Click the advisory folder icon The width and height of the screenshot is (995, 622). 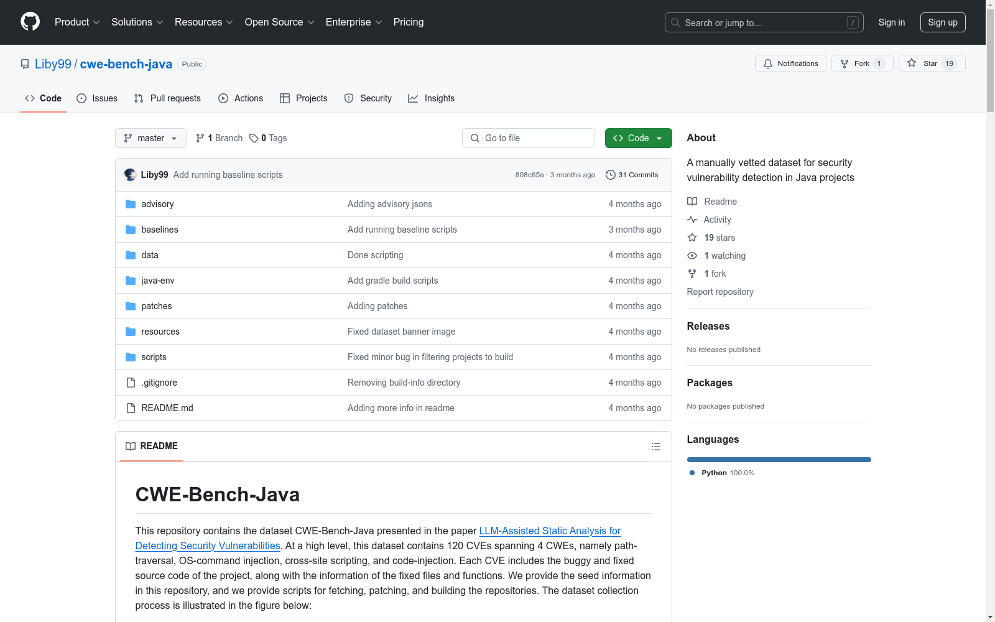click(131, 204)
